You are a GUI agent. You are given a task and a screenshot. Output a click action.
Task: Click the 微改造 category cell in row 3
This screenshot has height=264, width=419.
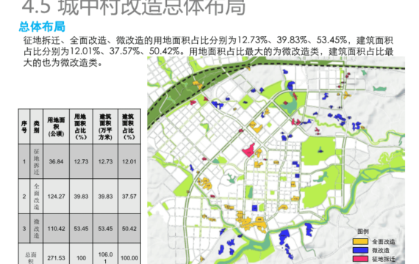point(36,229)
